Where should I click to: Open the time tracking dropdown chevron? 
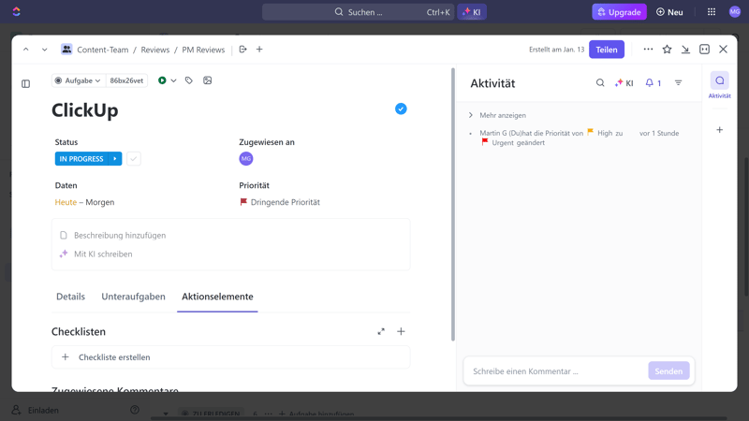pyautogui.click(x=173, y=80)
